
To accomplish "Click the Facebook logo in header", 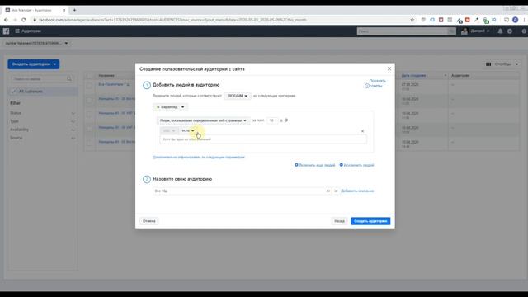I will (x=6, y=31).
